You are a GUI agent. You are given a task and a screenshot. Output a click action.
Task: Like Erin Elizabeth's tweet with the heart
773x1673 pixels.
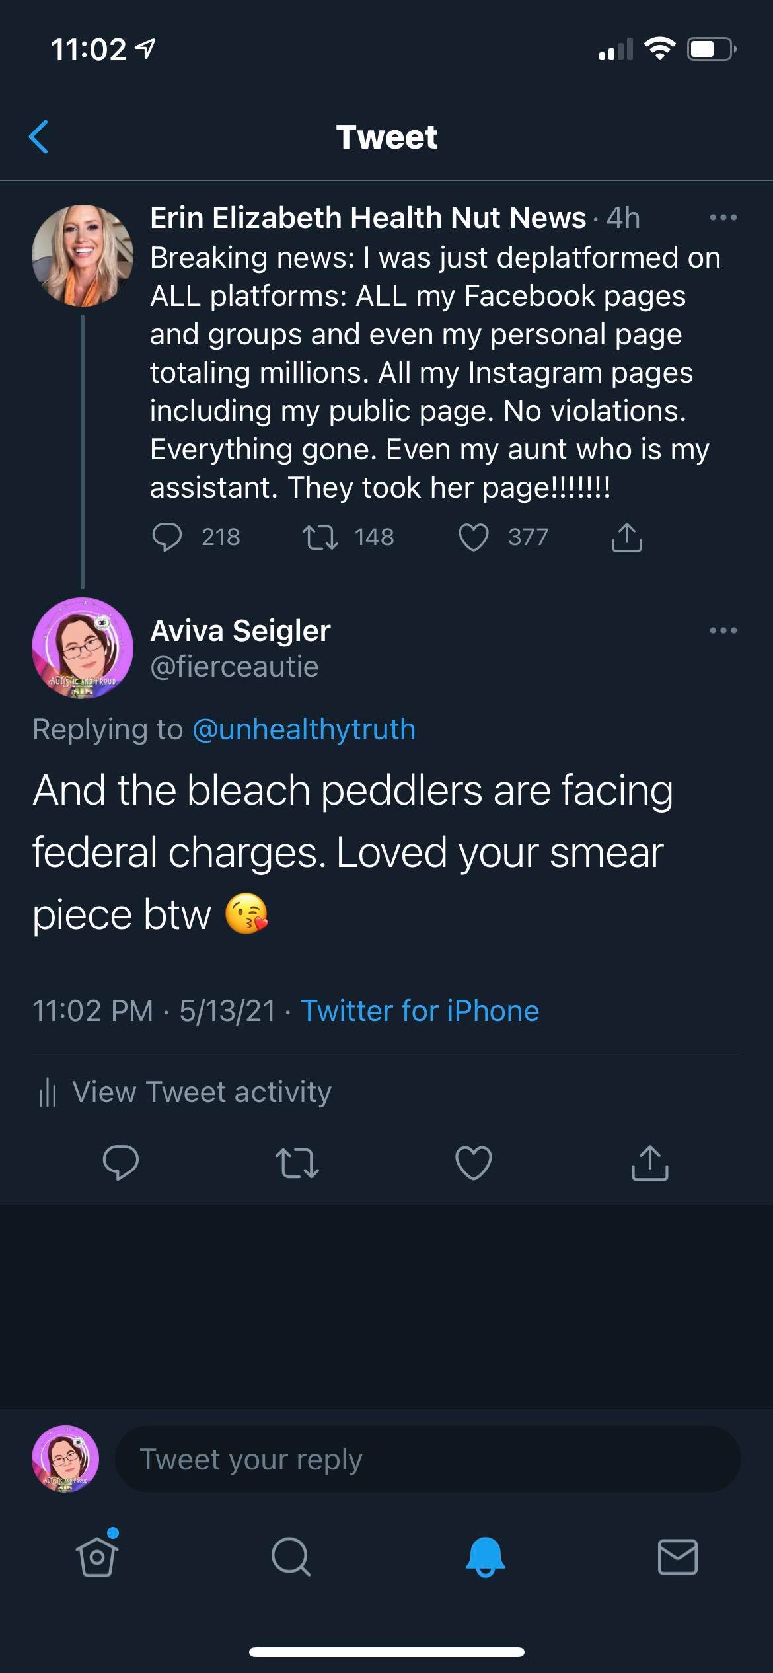(x=474, y=537)
